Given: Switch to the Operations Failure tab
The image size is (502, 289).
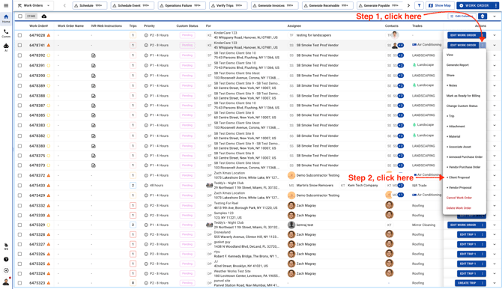Looking at the screenshot, I should tap(182, 5).
